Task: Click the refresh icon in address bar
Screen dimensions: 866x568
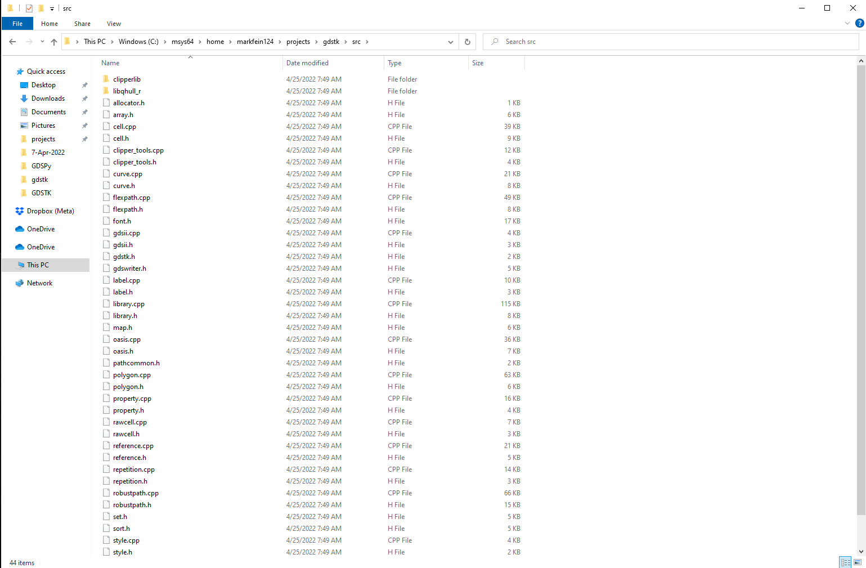Action: click(x=467, y=41)
